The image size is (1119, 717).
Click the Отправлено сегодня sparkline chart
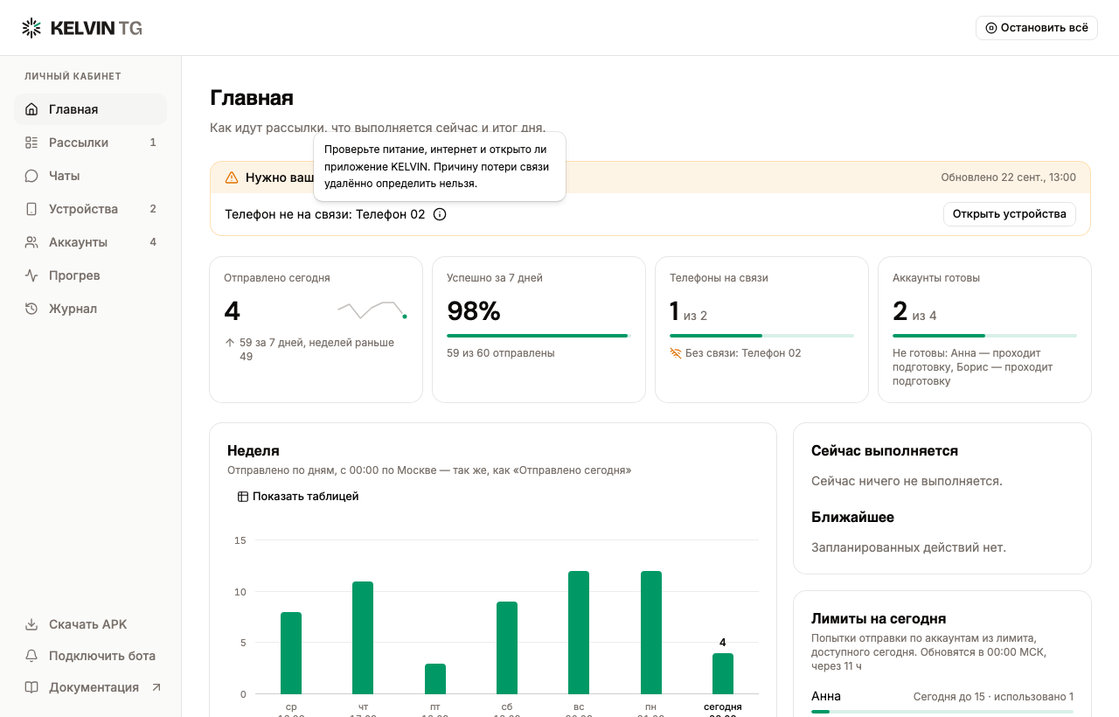pos(372,310)
